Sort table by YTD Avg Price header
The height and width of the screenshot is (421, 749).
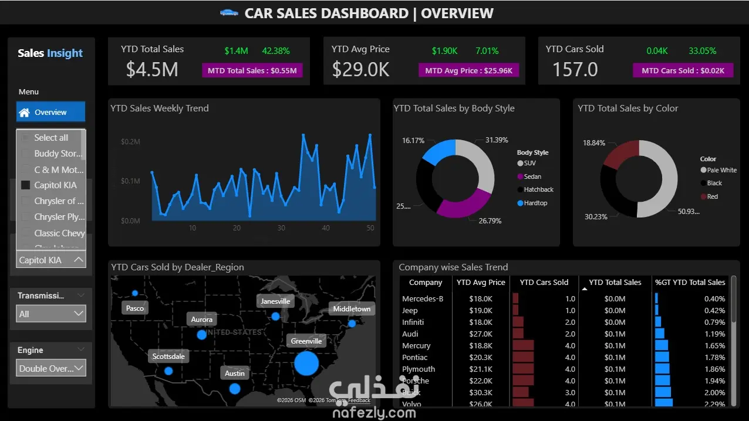481,282
